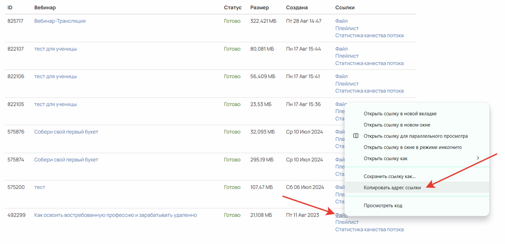Select the ID cell '825717'
Screen dimensions: 505x244
point(16,21)
